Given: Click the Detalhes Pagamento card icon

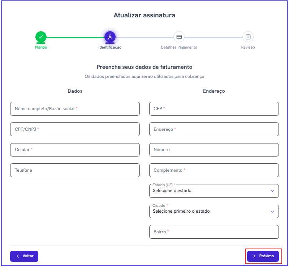Looking at the screenshot, I should click(x=179, y=37).
